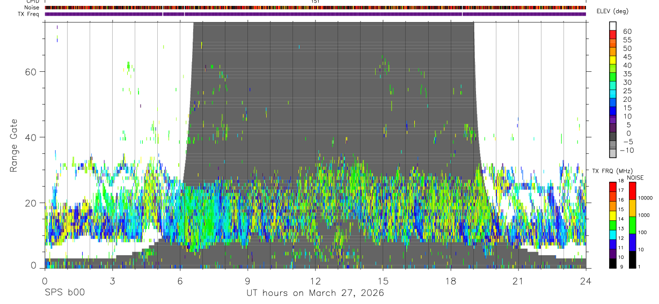Pick the light gray bottom ELEV swatch
The image size is (659, 304).
click(613, 154)
